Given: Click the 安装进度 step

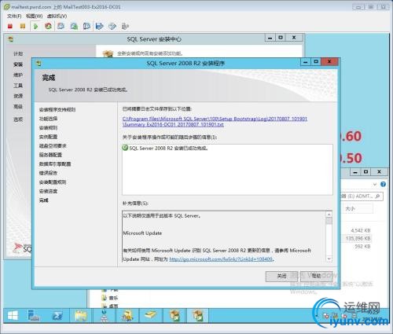Looking at the screenshot, I should (48, 191).
